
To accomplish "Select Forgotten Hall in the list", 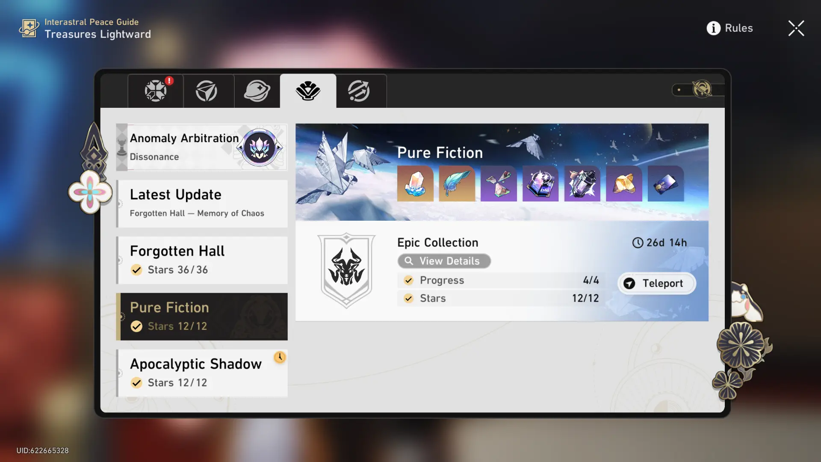I will [202, 260].
